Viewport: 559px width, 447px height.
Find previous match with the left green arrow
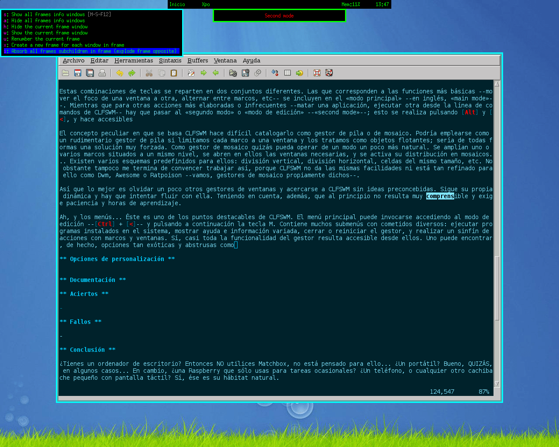coord(216,73)
